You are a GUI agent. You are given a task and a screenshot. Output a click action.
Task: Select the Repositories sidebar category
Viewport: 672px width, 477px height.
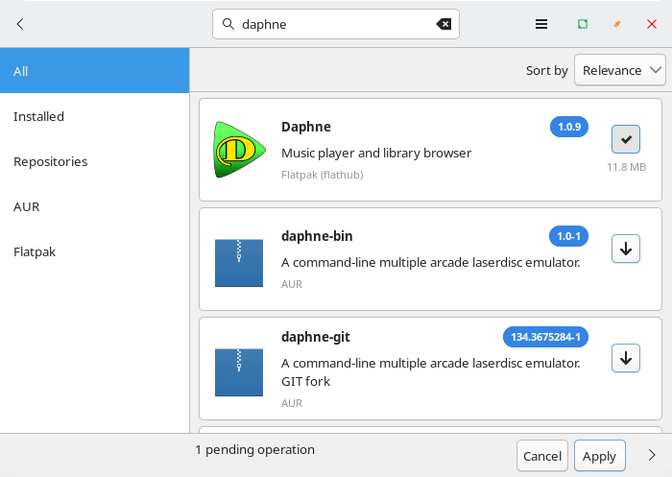pos(95,161)
